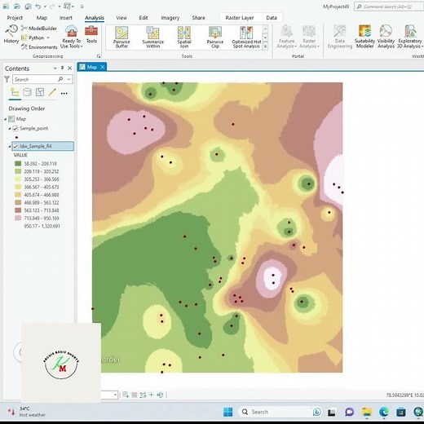Screen dimensions: 424x424
Task: Collapse the Idw_Sample_R4 layer legend
Action: click(10, 146)
